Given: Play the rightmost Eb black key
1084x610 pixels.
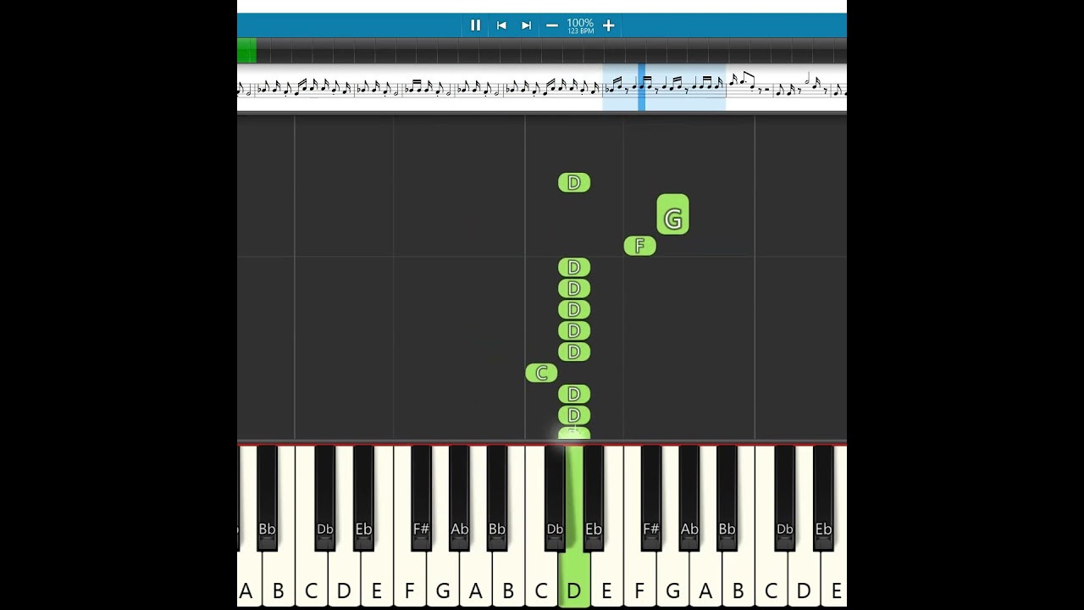Looking at the screenshot, I should click(x=823, y=500).
